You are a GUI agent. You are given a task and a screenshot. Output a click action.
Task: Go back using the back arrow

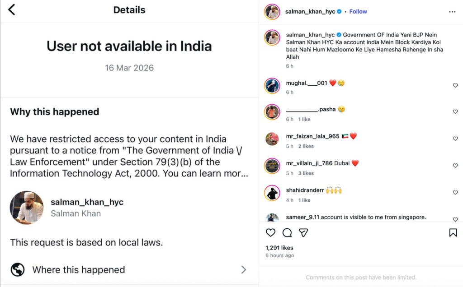click(x=12, y=9)
